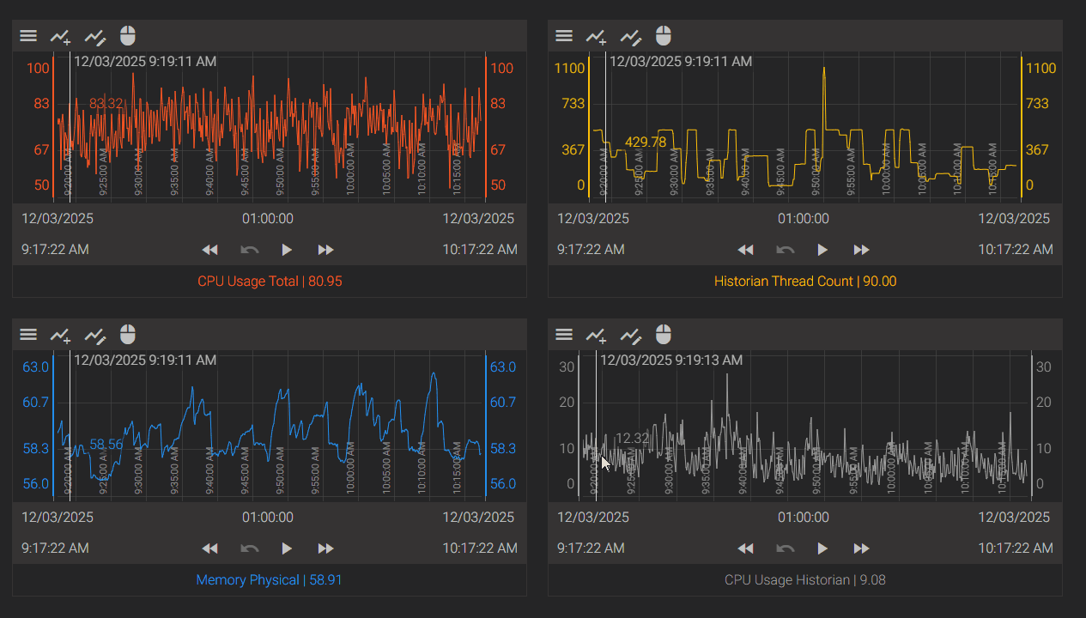This screenshot has height=618, width=1086.
Task: Fast forward the Memory Physical chart
Action: pyautogui.click(x=325, y=548)
